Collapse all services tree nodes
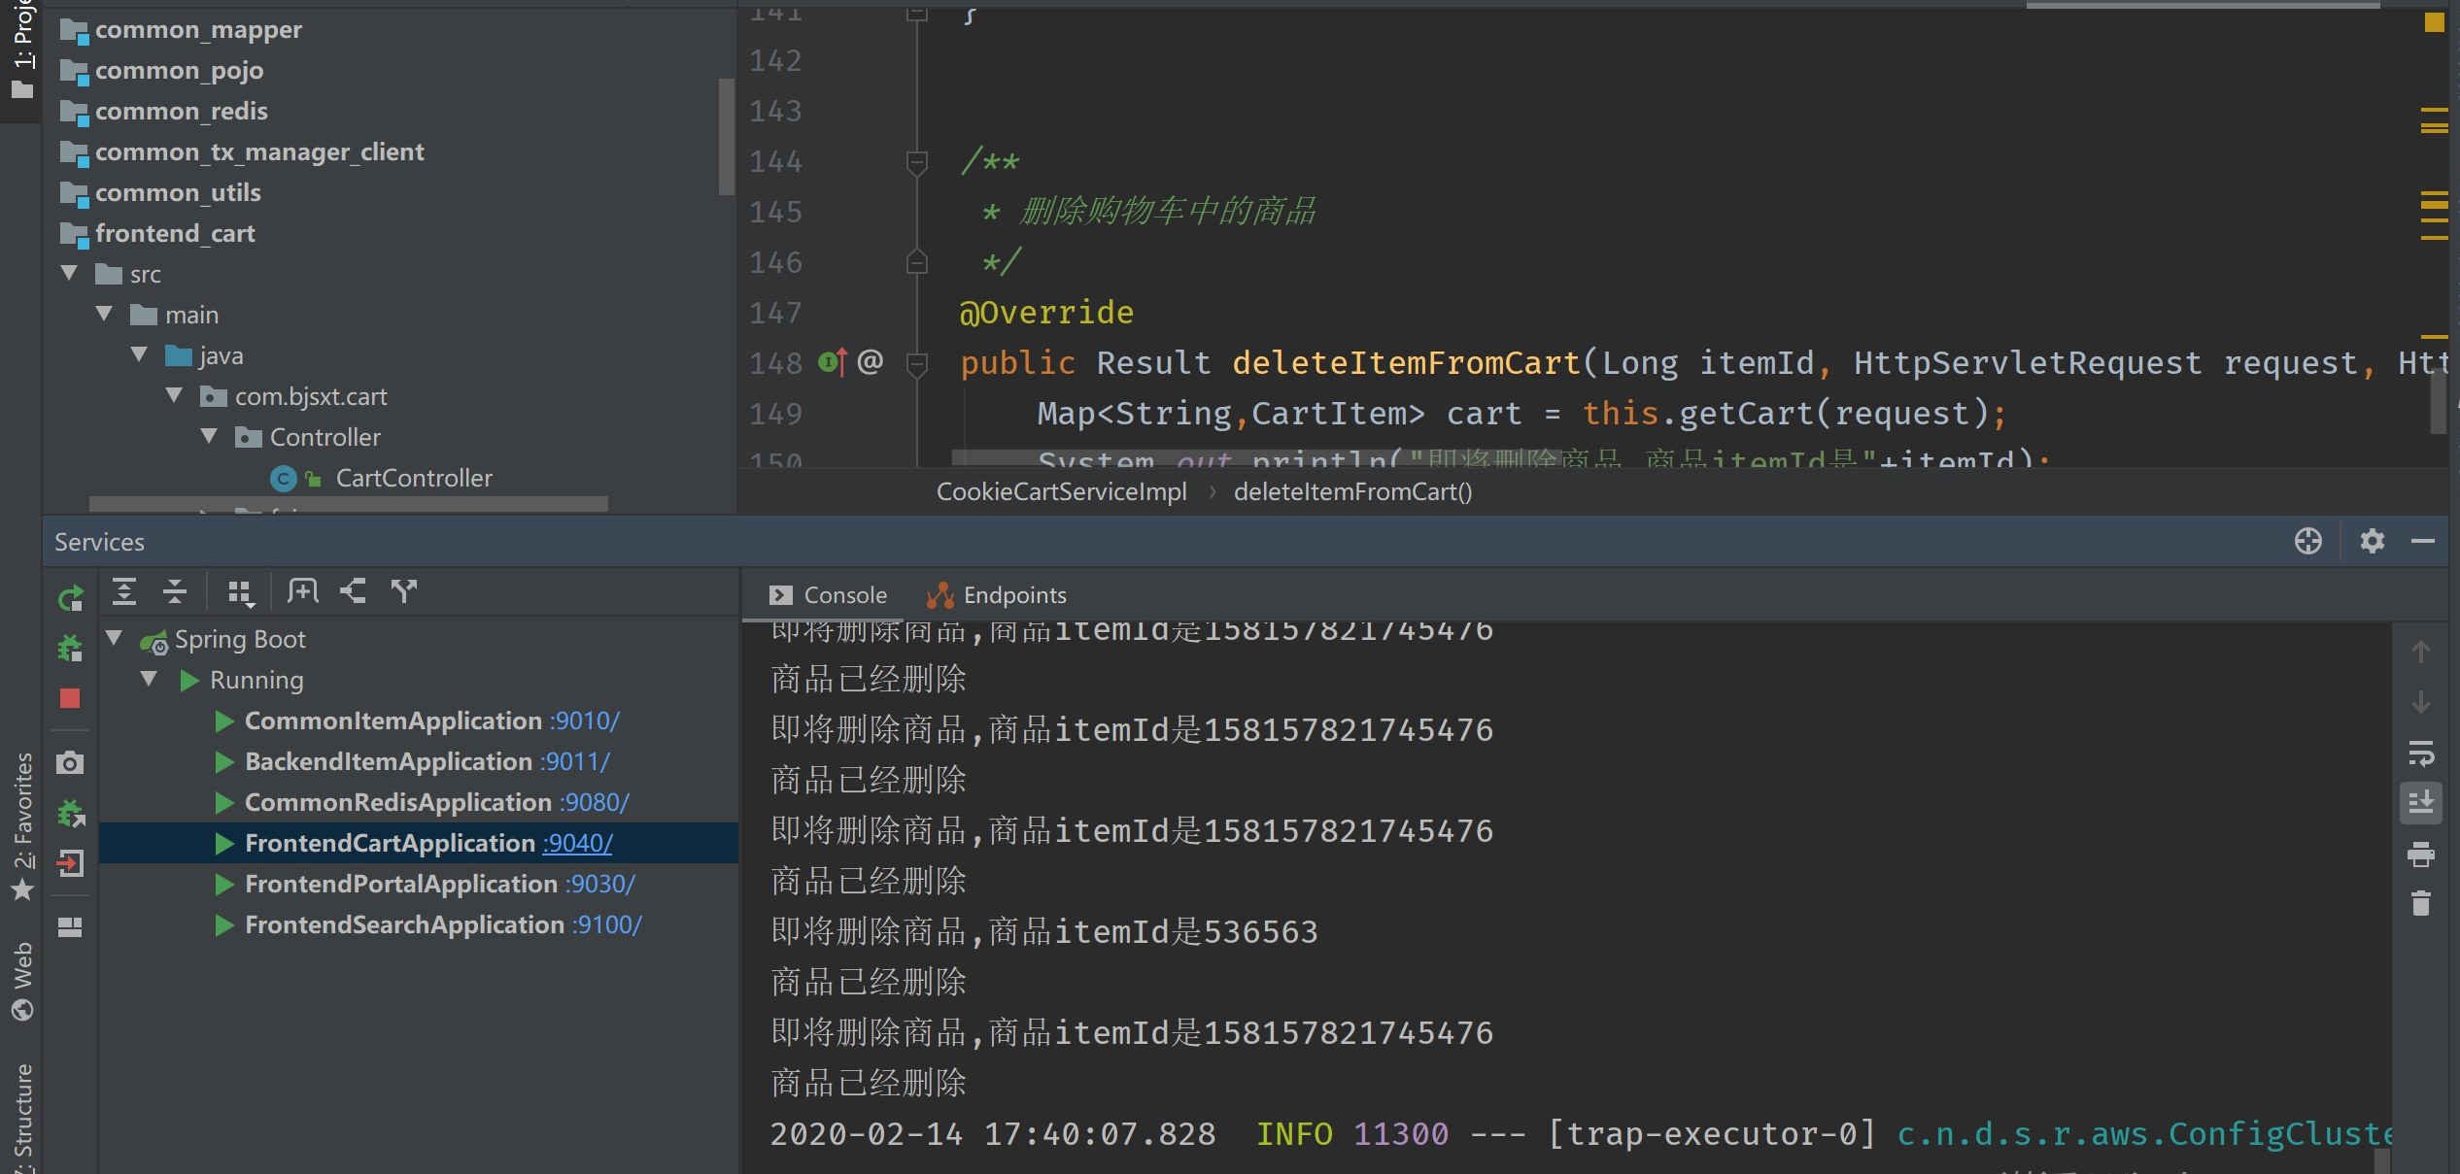The image size is (2460, 1174). pos(175,591)
